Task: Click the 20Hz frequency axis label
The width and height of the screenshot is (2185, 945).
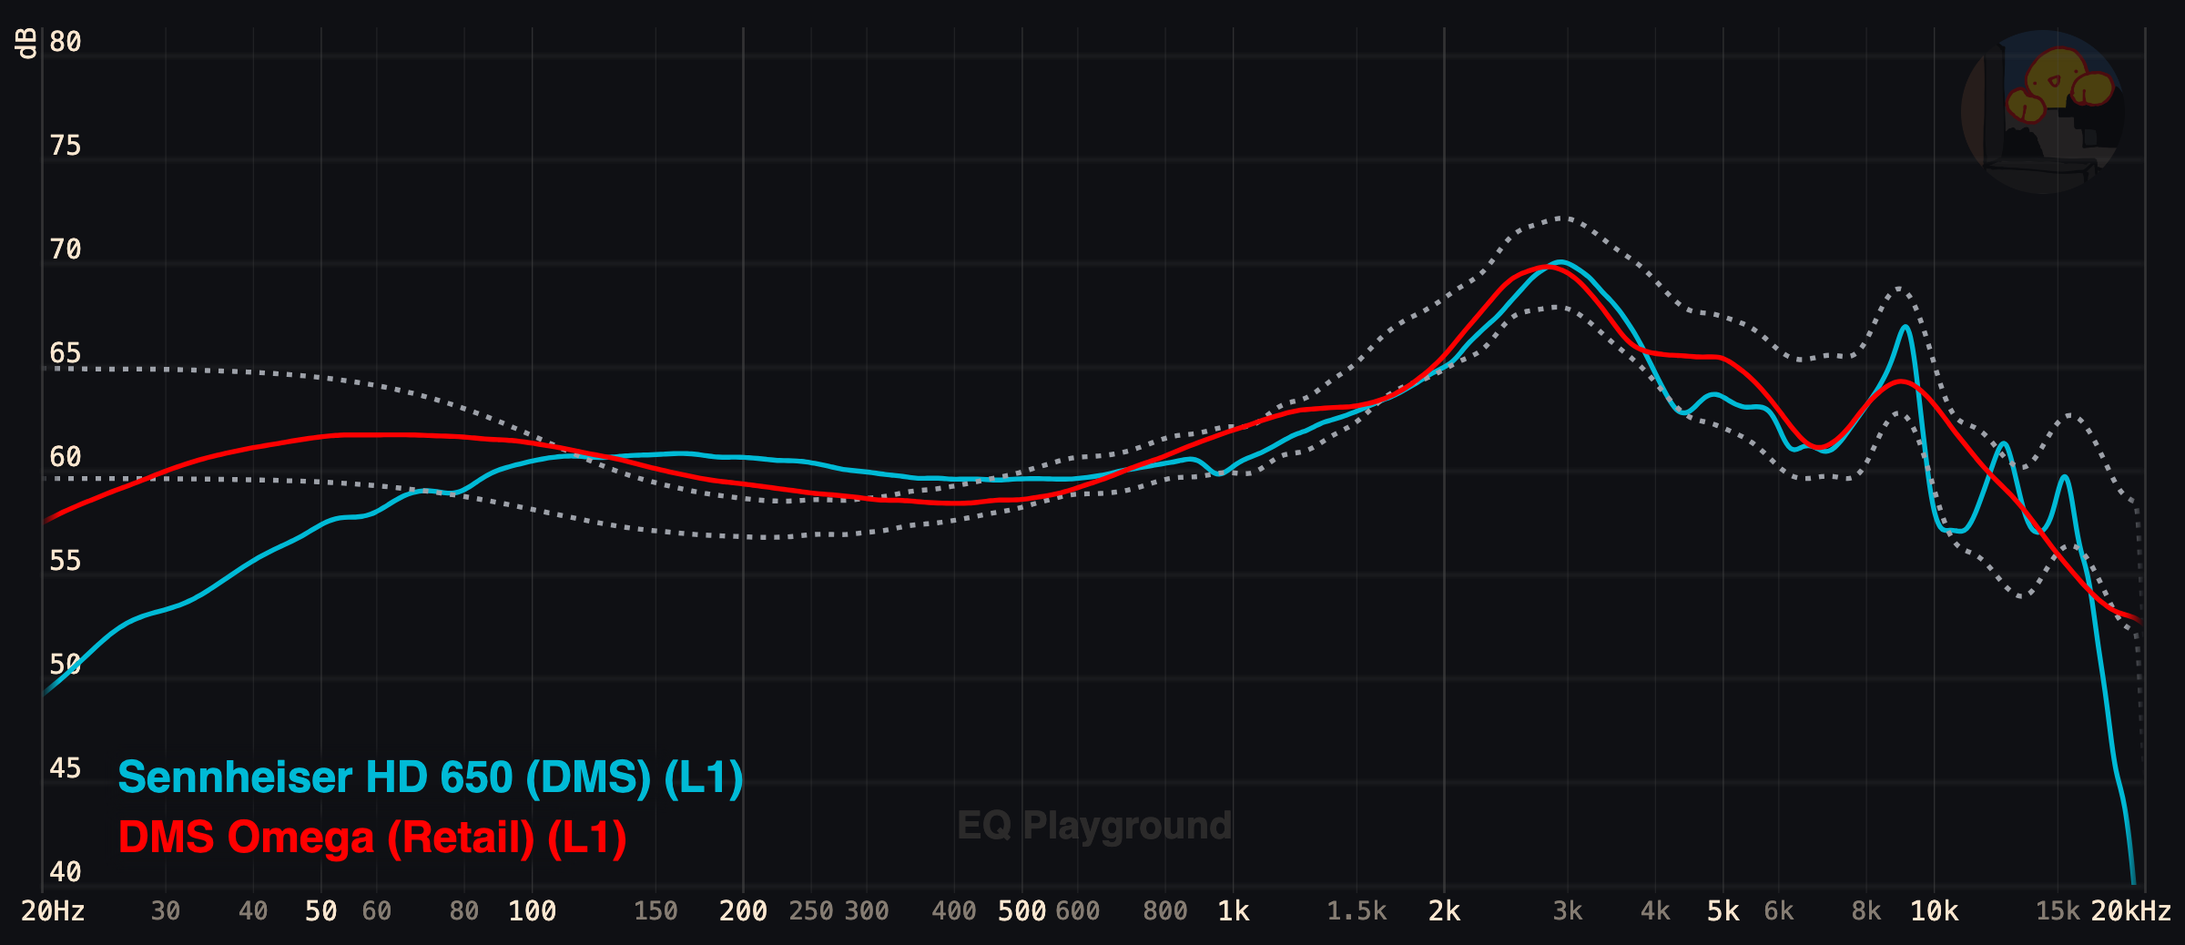Action: coord(53,911)
